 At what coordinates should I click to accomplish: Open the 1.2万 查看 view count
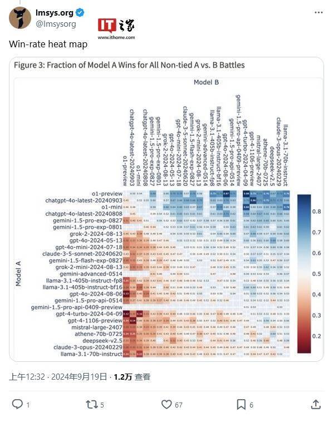(x=132, y=377)
